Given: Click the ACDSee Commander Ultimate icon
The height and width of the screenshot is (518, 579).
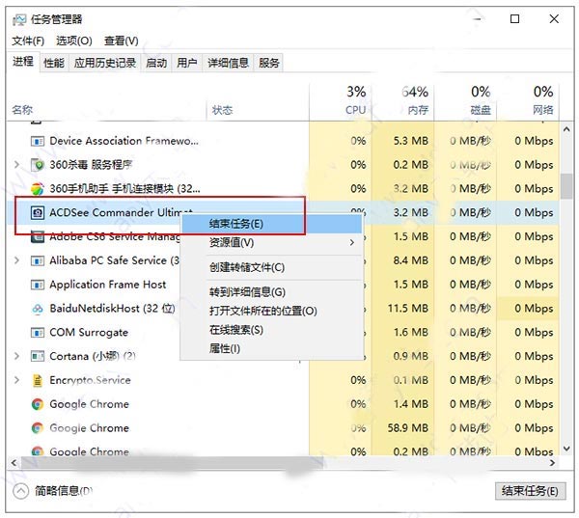Looking at the screenshot, I should [x=38, y=212].
